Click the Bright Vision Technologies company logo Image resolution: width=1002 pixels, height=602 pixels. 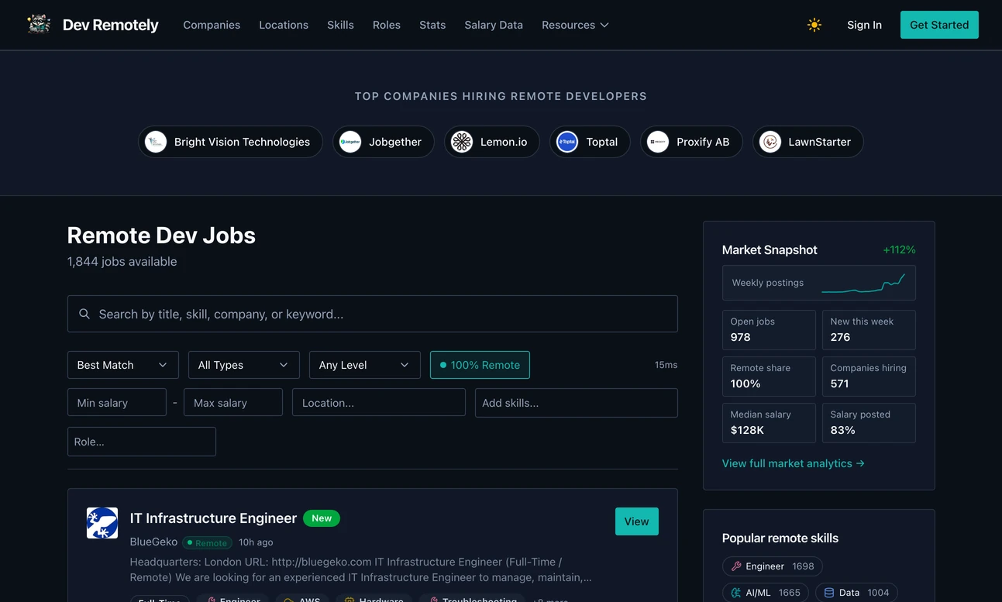tap(156, 142)
